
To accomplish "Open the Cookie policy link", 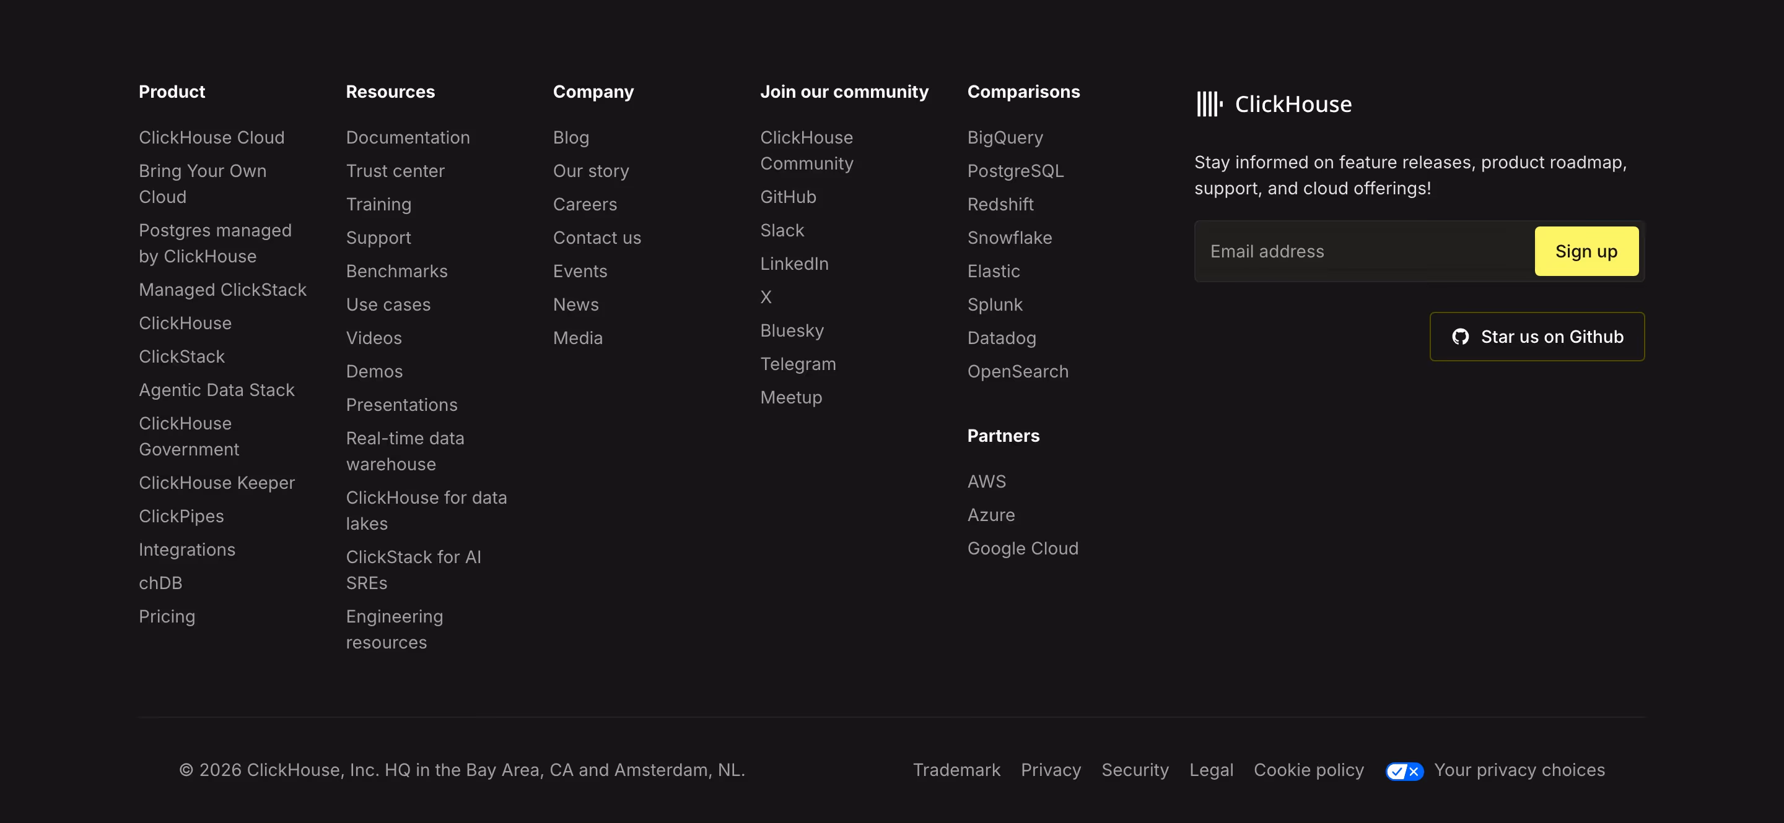I will (1308, 770).
